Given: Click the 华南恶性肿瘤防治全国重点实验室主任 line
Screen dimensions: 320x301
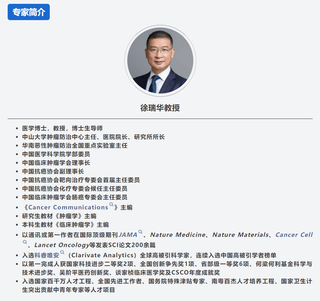Looking at the screenshot, I should [x=75, y=146].
